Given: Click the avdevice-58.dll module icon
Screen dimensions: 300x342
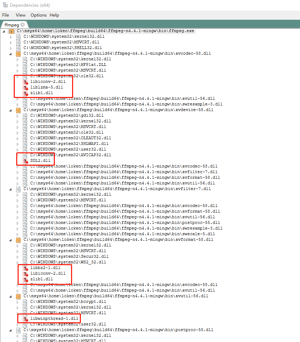Looking at the screenshot, I should (x=18, y=110).
